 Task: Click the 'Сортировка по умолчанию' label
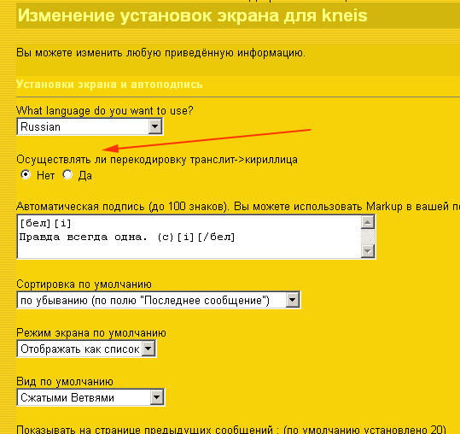pyautogui.click(x=84, y=284)
